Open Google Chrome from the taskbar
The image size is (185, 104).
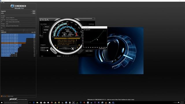[55, 103]
